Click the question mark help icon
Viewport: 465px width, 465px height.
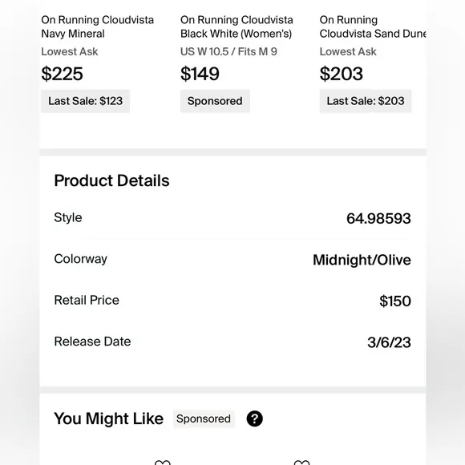254,418
